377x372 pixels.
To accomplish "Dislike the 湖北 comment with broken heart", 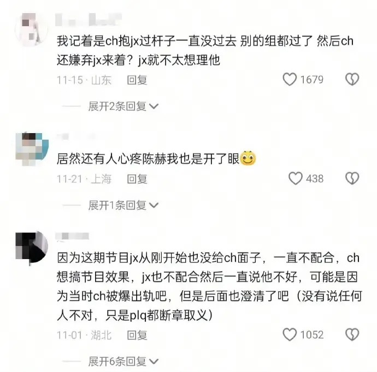I will point(352,334).
